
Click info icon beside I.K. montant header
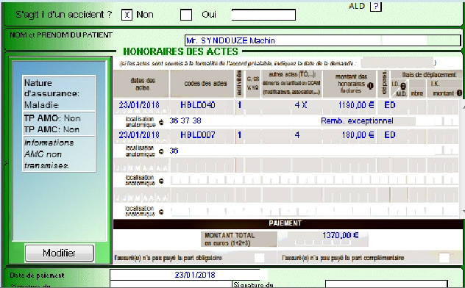(459, 93)
